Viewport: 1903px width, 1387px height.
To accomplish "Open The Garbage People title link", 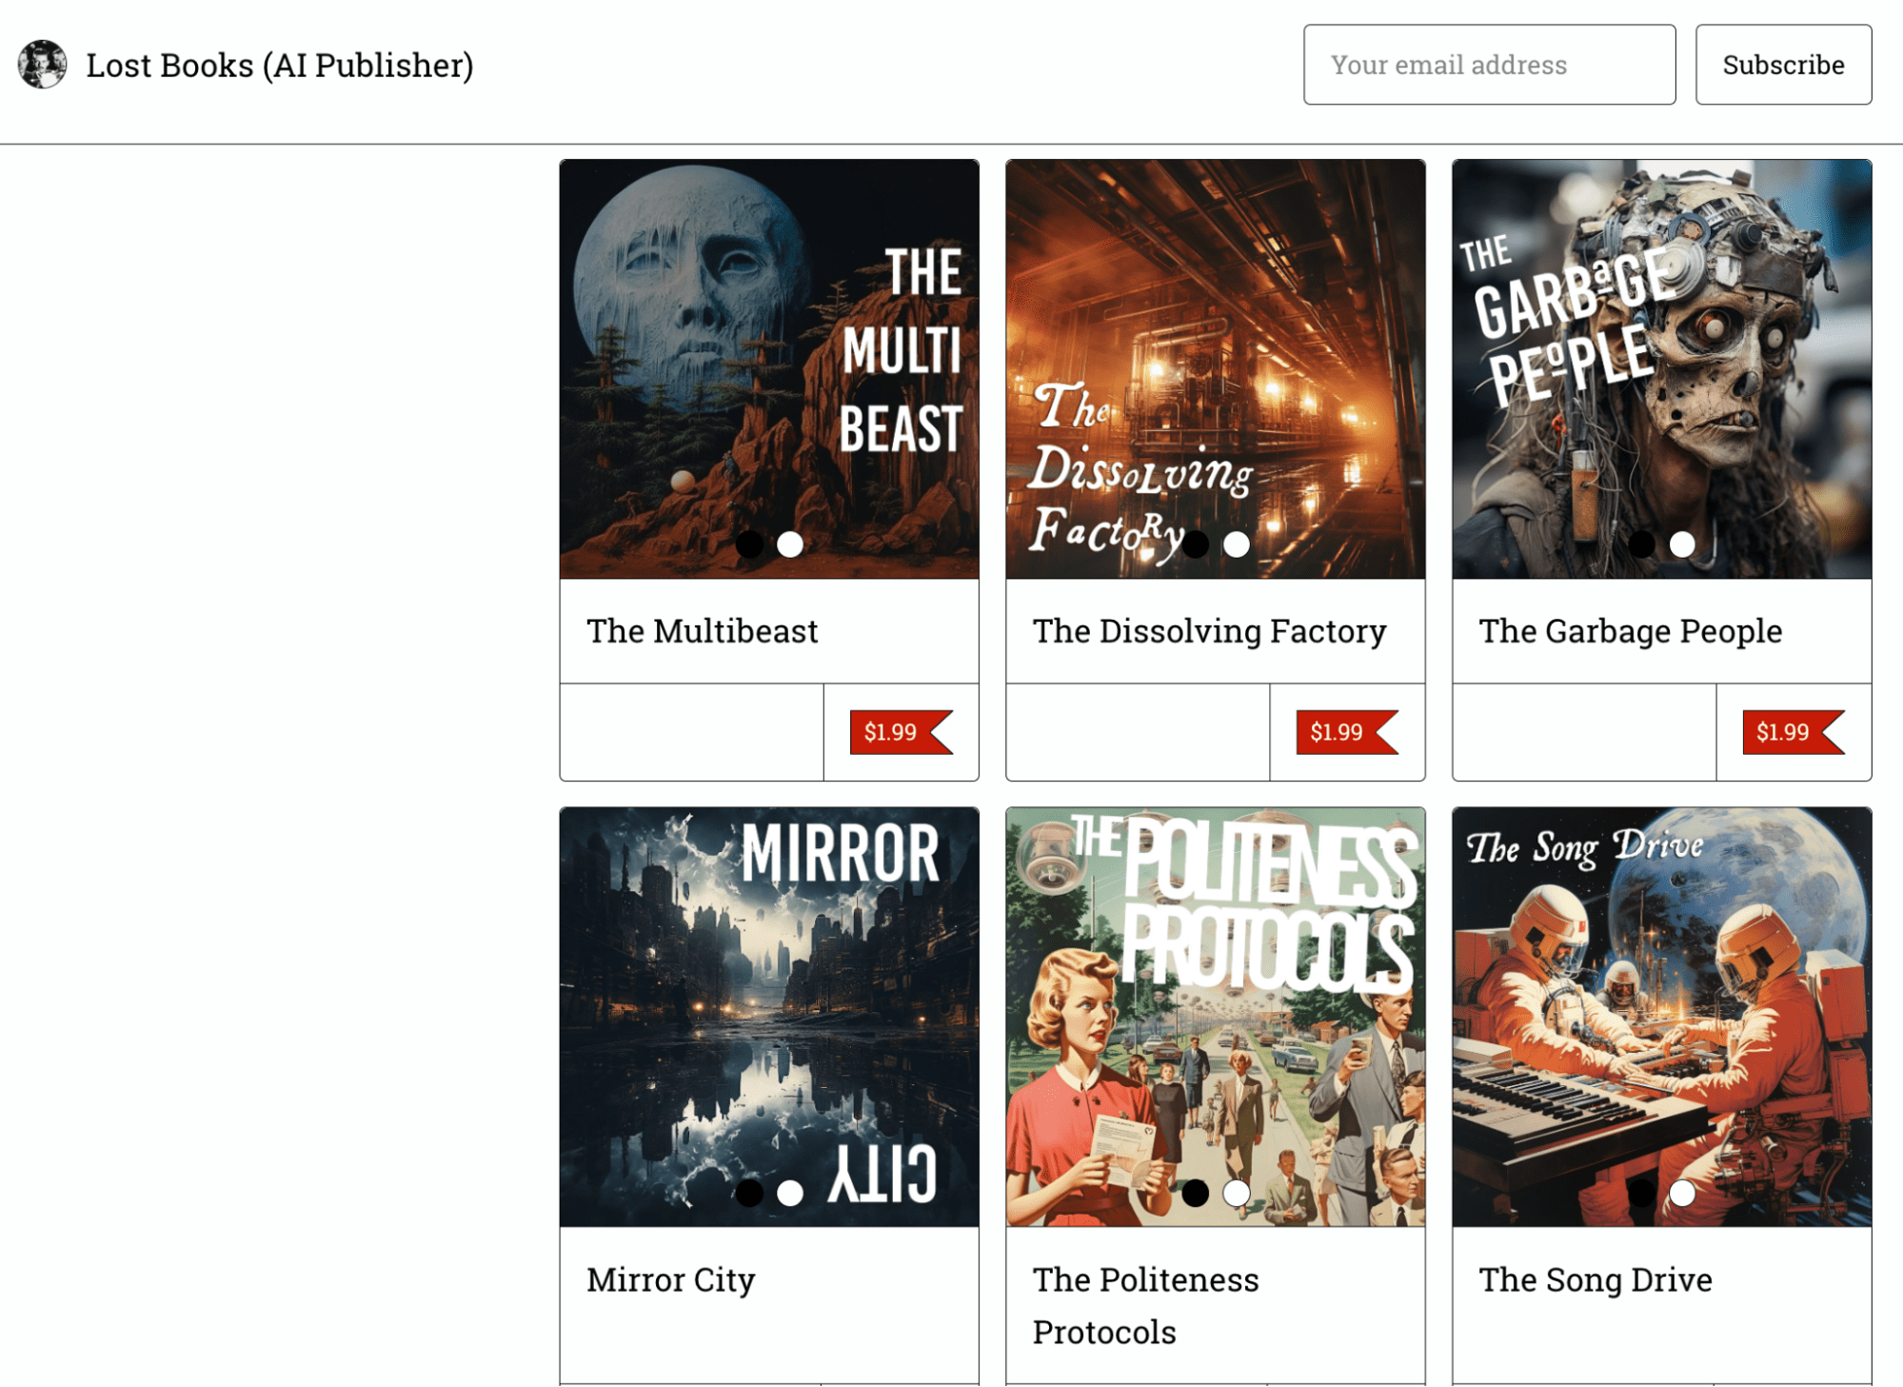I will pyautogui.click(x=1630, y=631).
